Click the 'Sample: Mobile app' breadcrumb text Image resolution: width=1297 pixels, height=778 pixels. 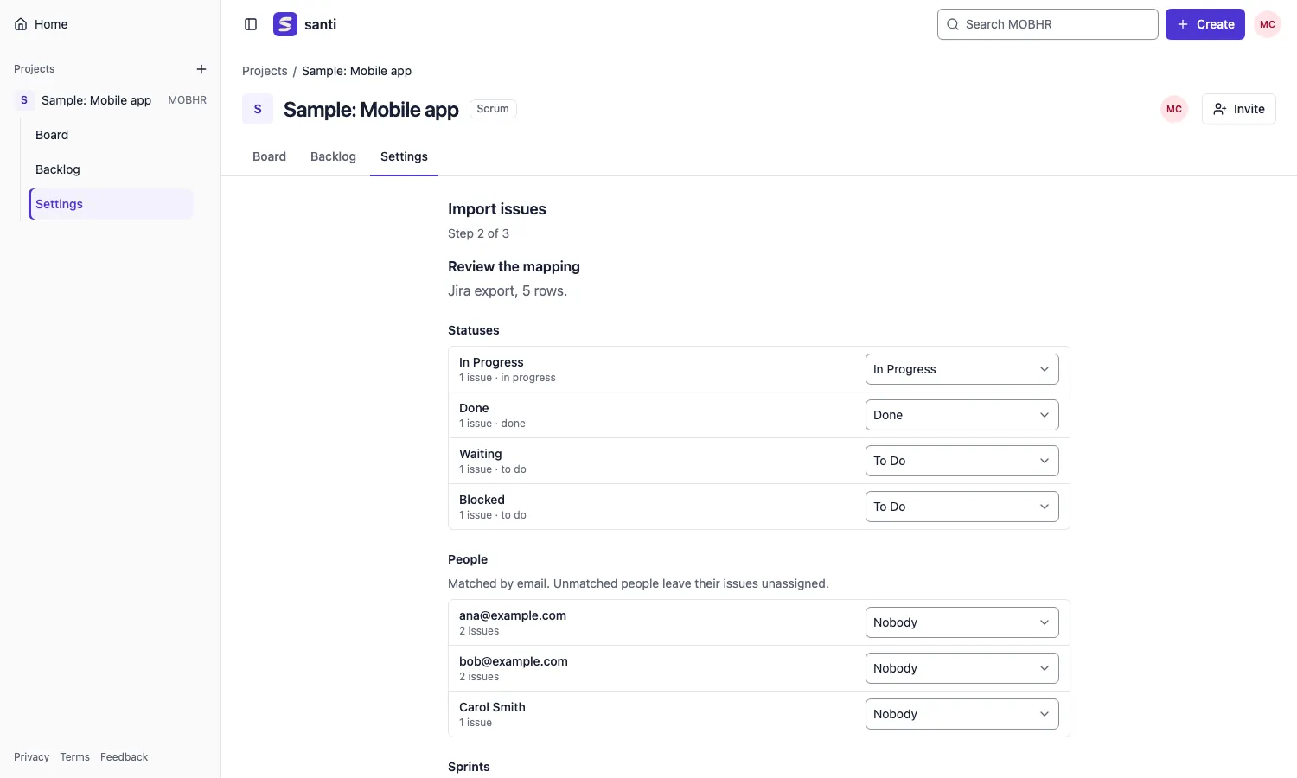pos(356,71)
